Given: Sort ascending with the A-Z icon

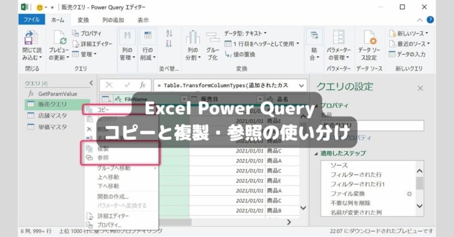Looking at the screenshot, I should tap(169, 34).
